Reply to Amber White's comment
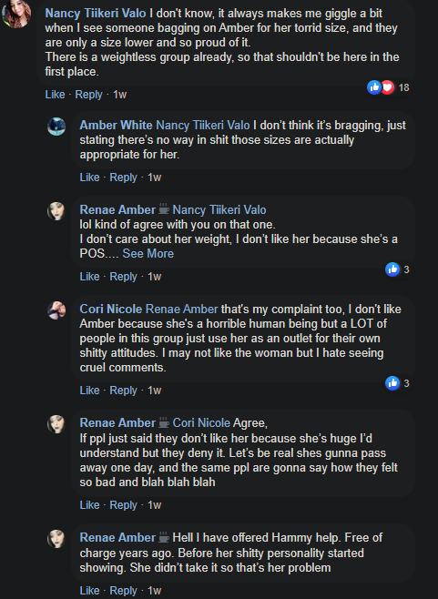The width and height of the screenshot is (438, 599). [123, 178]
